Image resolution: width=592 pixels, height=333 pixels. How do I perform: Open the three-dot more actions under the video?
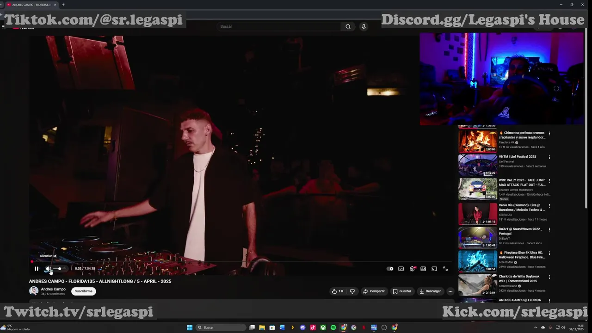click(450, 291)
